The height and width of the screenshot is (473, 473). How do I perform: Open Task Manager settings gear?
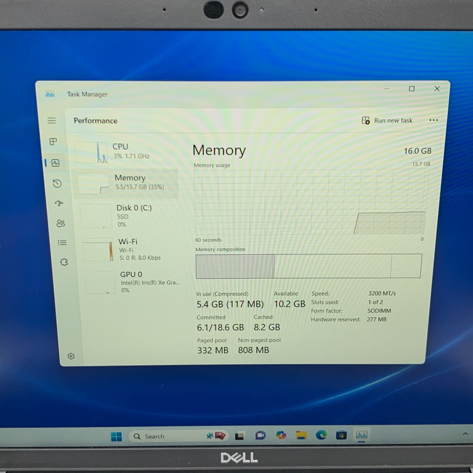[x=71, y=356]
